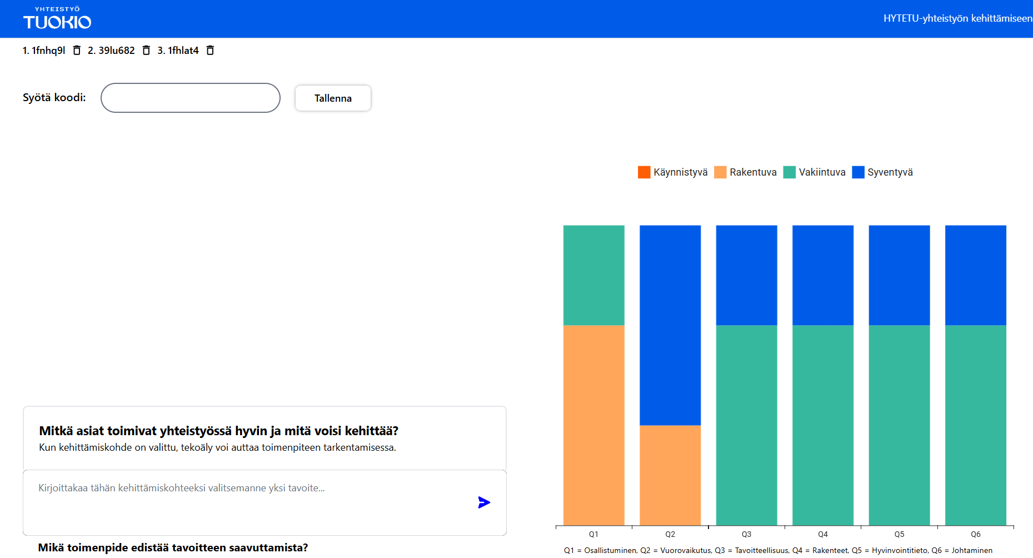Screen dimensions: 1033x558
Task: Focus the kehittämiskohde text area
Action: [265, 502]
